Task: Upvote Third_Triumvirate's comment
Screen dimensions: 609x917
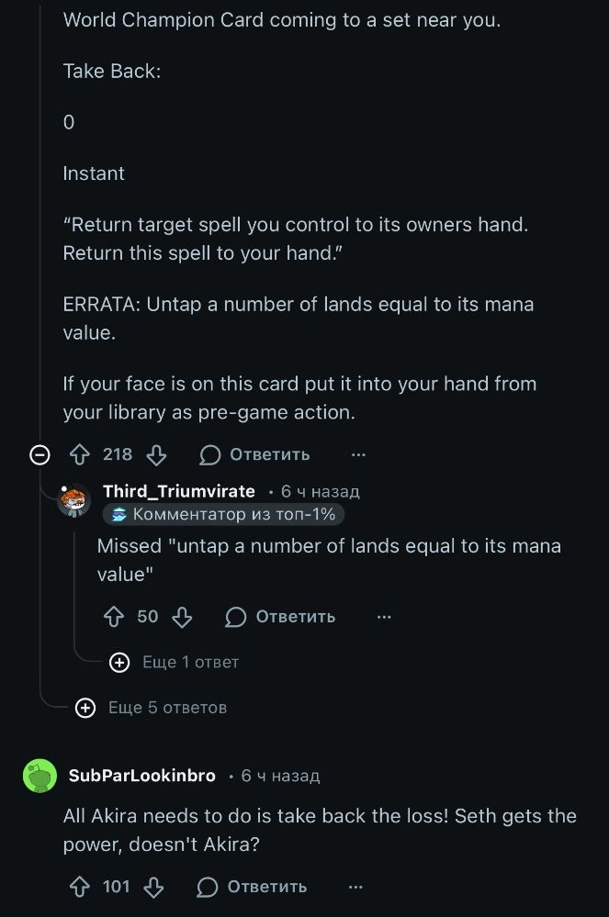Action: click(115, 617)
